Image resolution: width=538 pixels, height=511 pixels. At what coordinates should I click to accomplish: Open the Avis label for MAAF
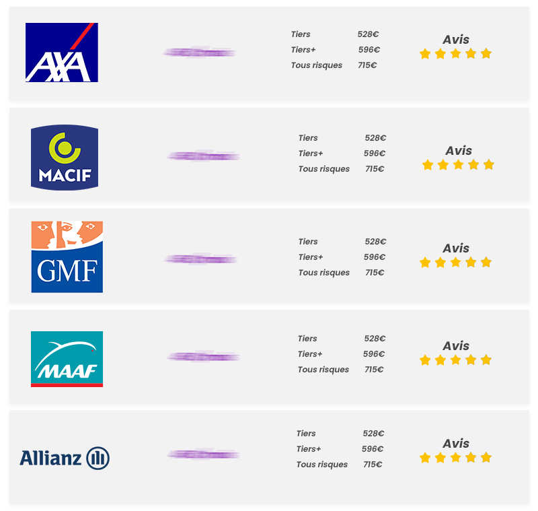tap(456, 345)
